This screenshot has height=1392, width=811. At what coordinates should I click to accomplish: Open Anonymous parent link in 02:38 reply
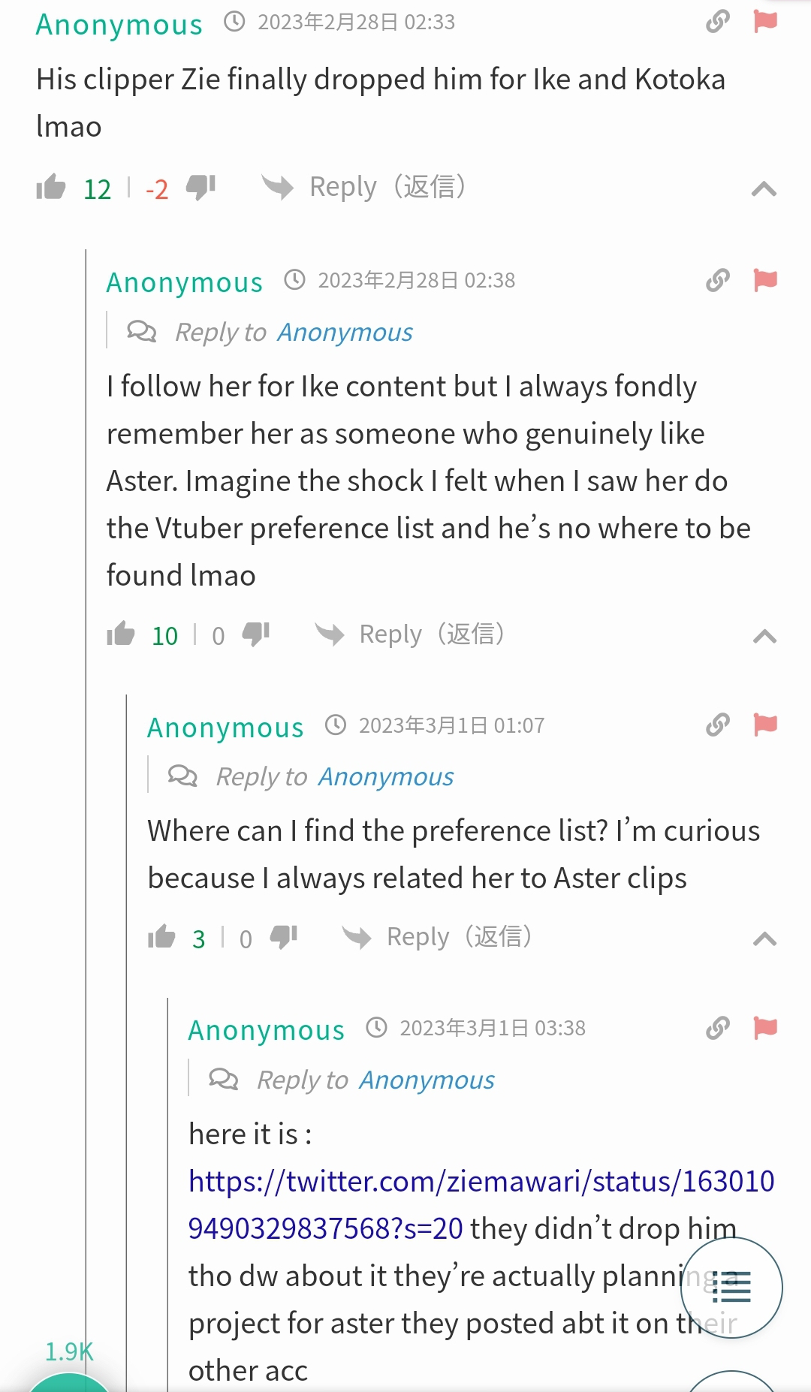click(345, 332)
